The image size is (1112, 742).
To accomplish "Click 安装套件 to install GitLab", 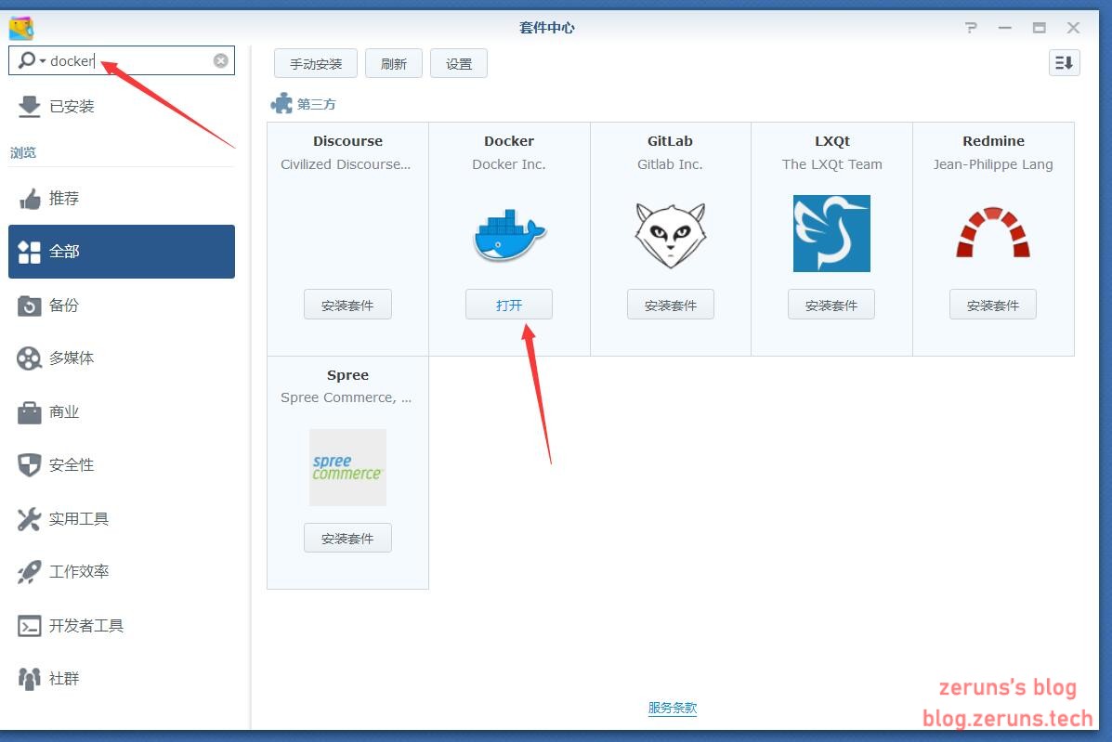I will tap(670, 304).
